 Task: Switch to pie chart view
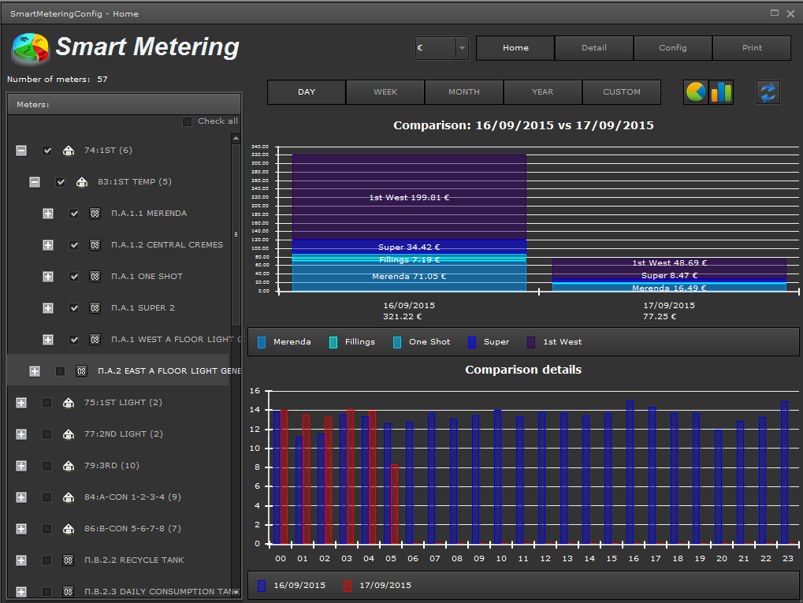(696, 92)
